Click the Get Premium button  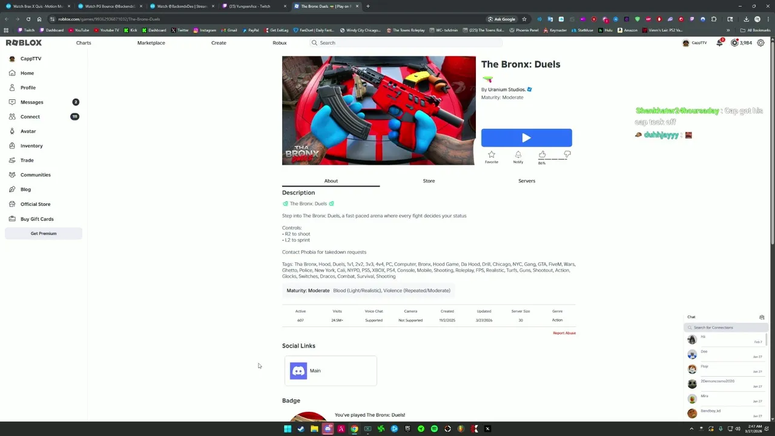tap(44, 234)
